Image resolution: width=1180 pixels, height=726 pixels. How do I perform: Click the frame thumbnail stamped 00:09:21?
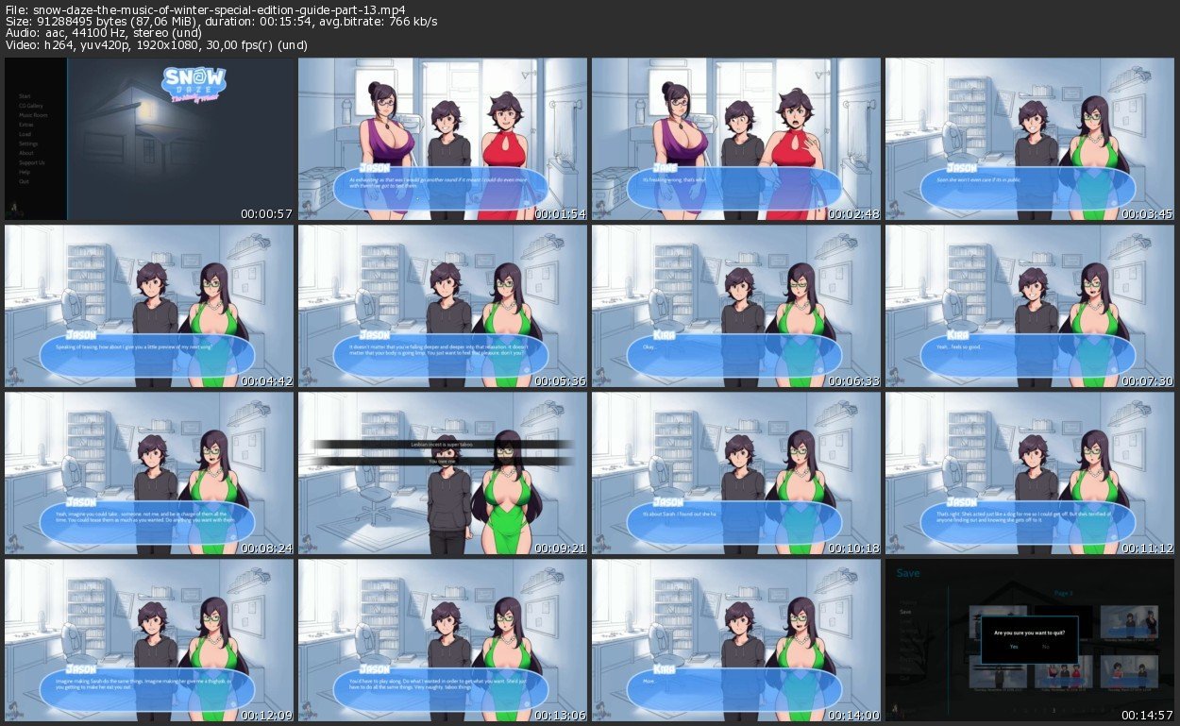click(443, 474)
